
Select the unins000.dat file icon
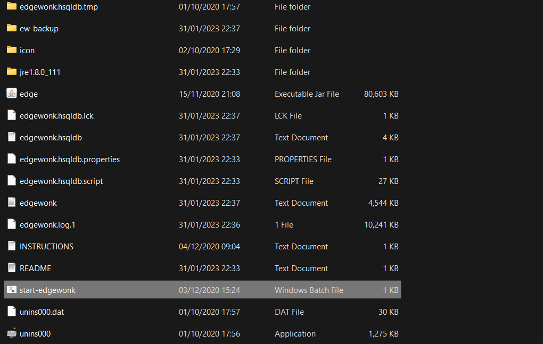[x=12, y=312]
